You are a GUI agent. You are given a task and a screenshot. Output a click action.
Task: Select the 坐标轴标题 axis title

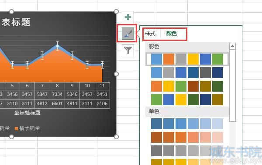(27, 113)
